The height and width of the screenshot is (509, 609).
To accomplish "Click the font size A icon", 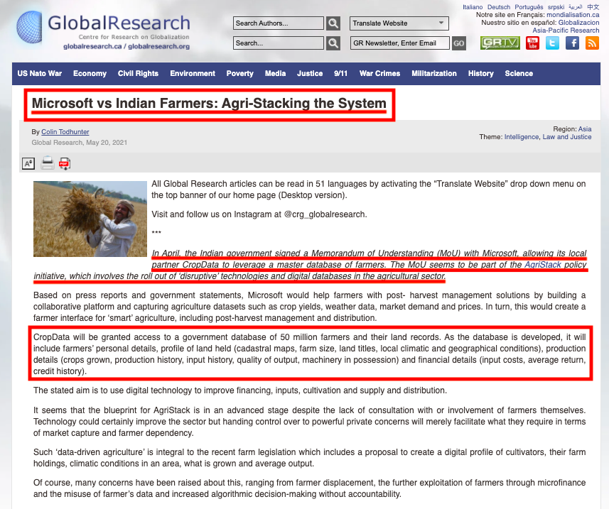I will 28,163.
